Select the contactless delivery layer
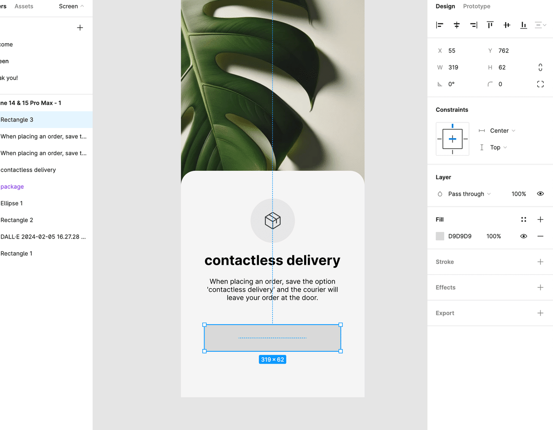553x430 pixels. coord(46,170)
